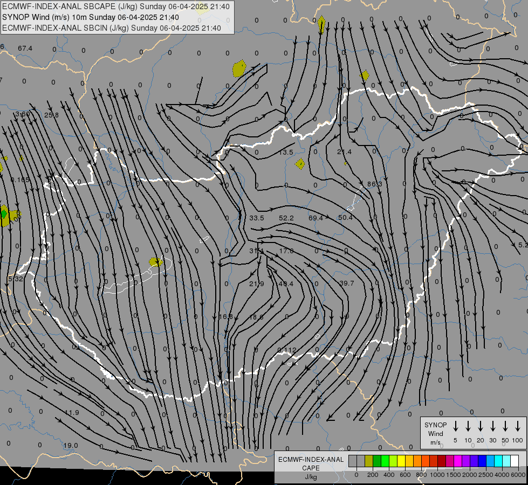Click the 10 m/s wind arrow in legend
The width and height of the screenshot is (528, 485).
pyautogui.click(x=468, y=426)
